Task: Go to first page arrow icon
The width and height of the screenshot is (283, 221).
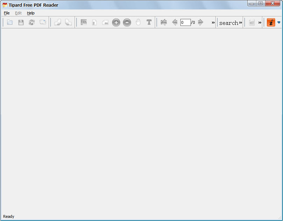Action: 164,22
